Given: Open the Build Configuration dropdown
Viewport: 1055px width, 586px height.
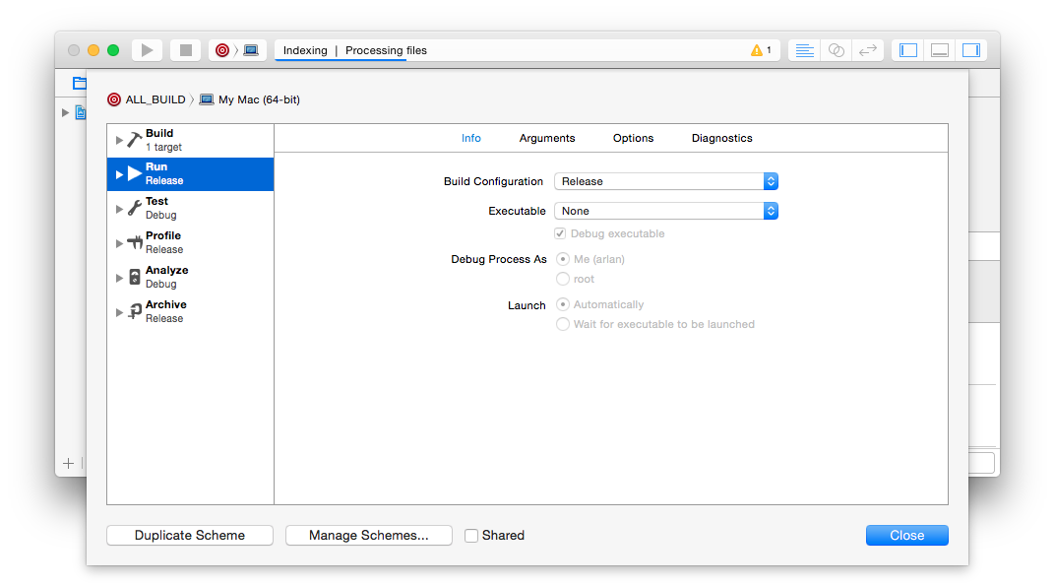Looking at the screenshot, I should pos(666,181).
